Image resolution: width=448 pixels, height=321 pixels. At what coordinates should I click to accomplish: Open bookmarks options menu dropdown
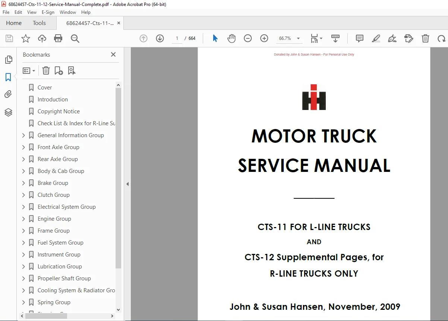click(29, 70)
